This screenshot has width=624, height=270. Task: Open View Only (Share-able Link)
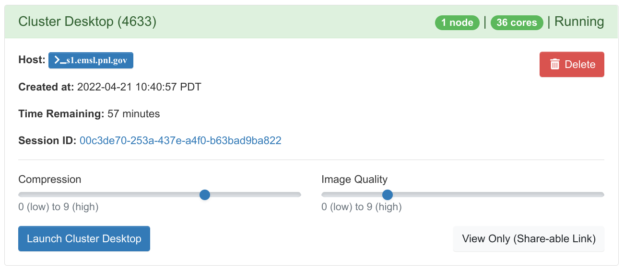coord(529,238)
